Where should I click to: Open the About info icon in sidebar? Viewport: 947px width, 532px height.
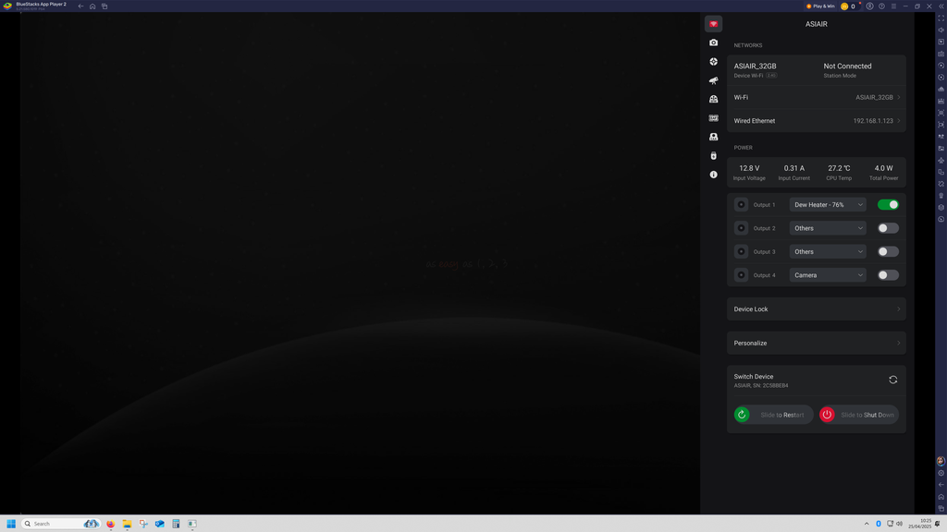coord(713,175)
